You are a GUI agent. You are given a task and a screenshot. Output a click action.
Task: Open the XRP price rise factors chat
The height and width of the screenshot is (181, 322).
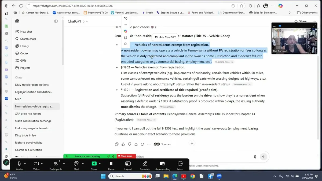(x=36, y=114)
